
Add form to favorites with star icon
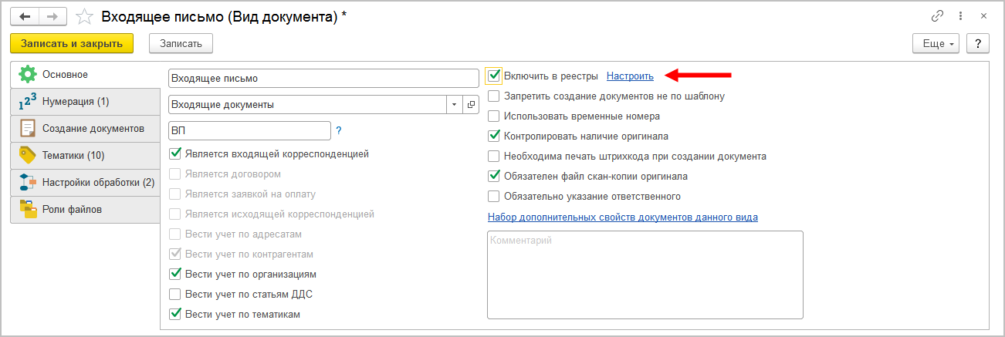pos(85,16)
